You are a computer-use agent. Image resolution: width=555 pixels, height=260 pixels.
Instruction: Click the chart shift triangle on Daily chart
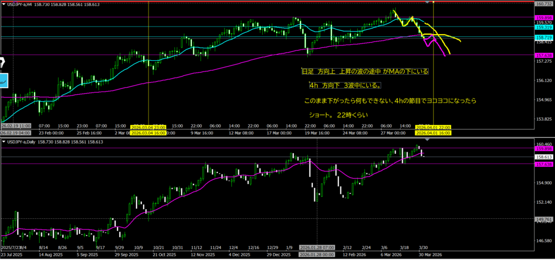427,140
